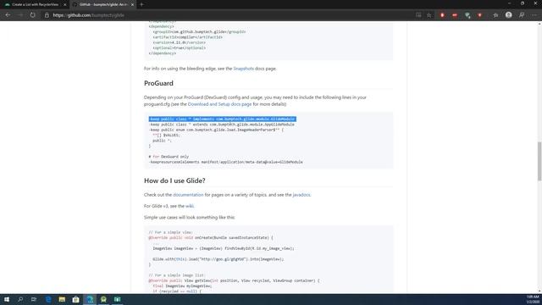Open the wiki link for Glide v3

click(x=190, y=206)
